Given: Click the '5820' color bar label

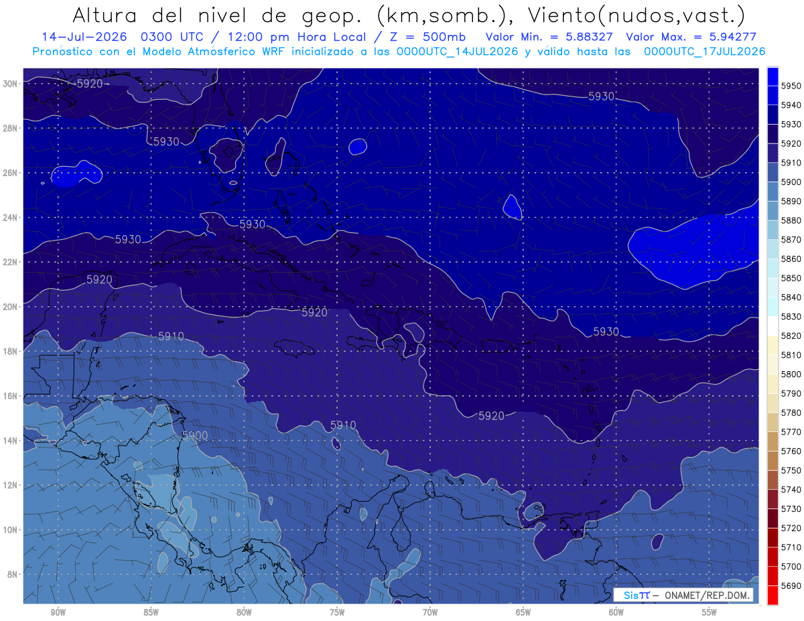Looking at the screenshot, I should point(791,336).
